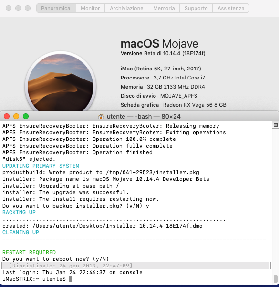This screenshot has width=279, height=287.
Task: Click the green 'RESTART REQUIRED' line
Action: [x=29, y=252]
